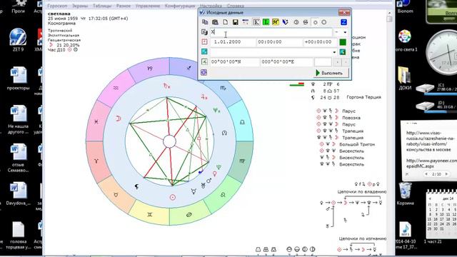Click the Neptune glyph in the chart
The height and width of the screenshot is (257, 457).
216,111
